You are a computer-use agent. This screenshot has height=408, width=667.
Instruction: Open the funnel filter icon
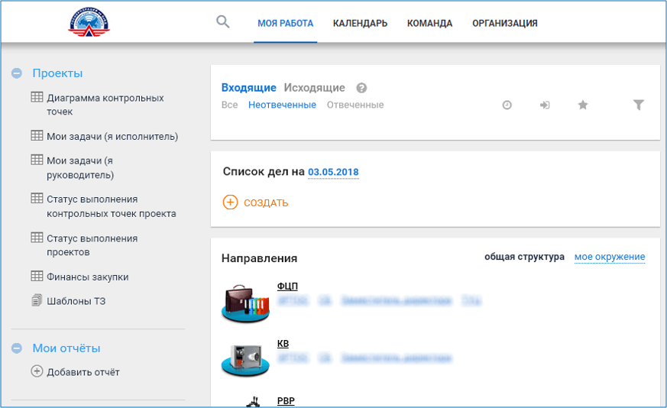[639, 105]
